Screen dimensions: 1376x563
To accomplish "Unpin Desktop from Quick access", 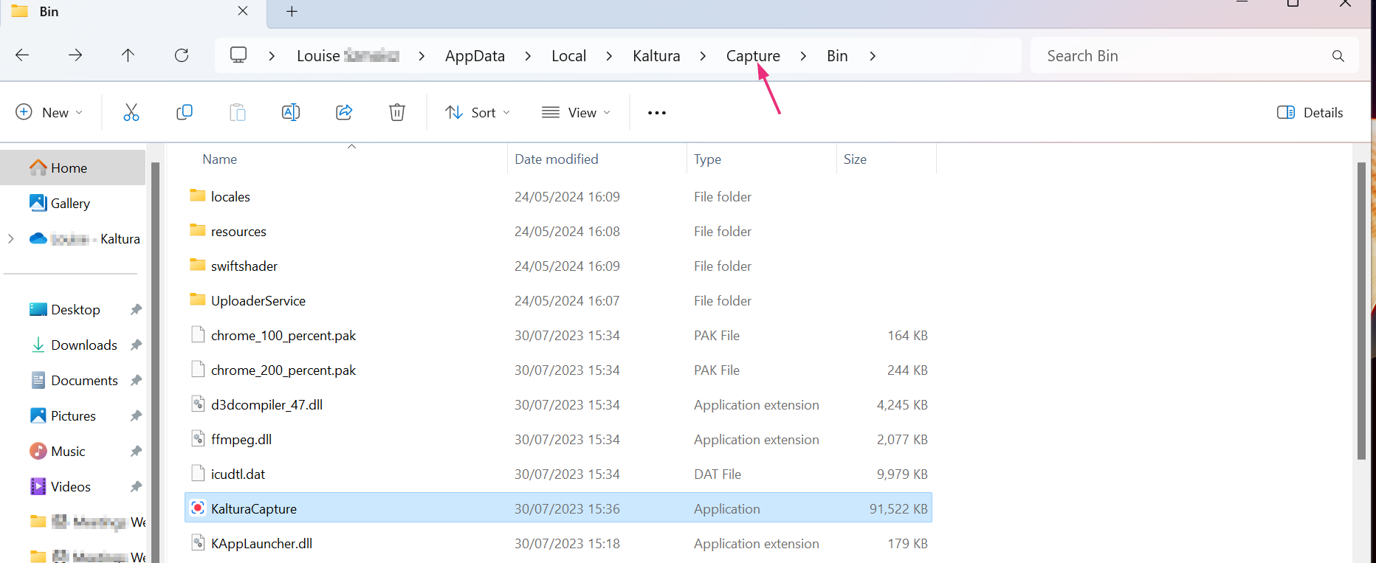I will [136, 310].
